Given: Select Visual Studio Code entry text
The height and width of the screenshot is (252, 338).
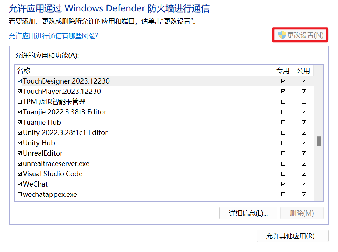Looking at the screenshot, I should coord(53,174).
